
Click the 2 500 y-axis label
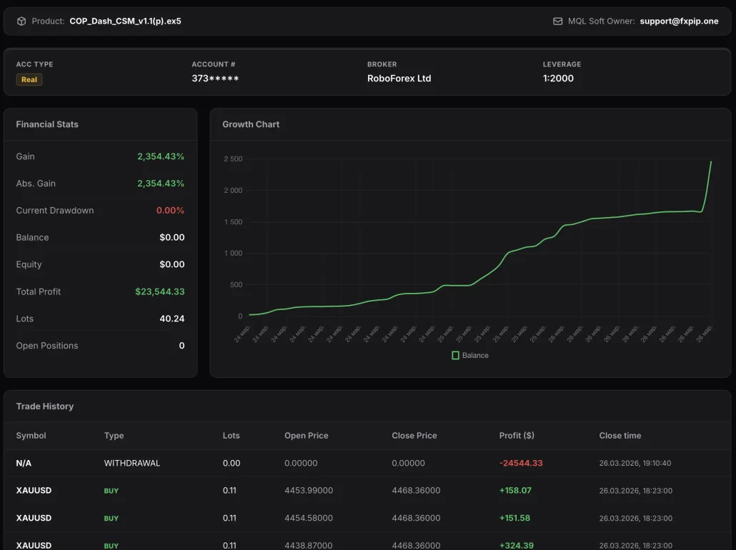click(233, 159)
